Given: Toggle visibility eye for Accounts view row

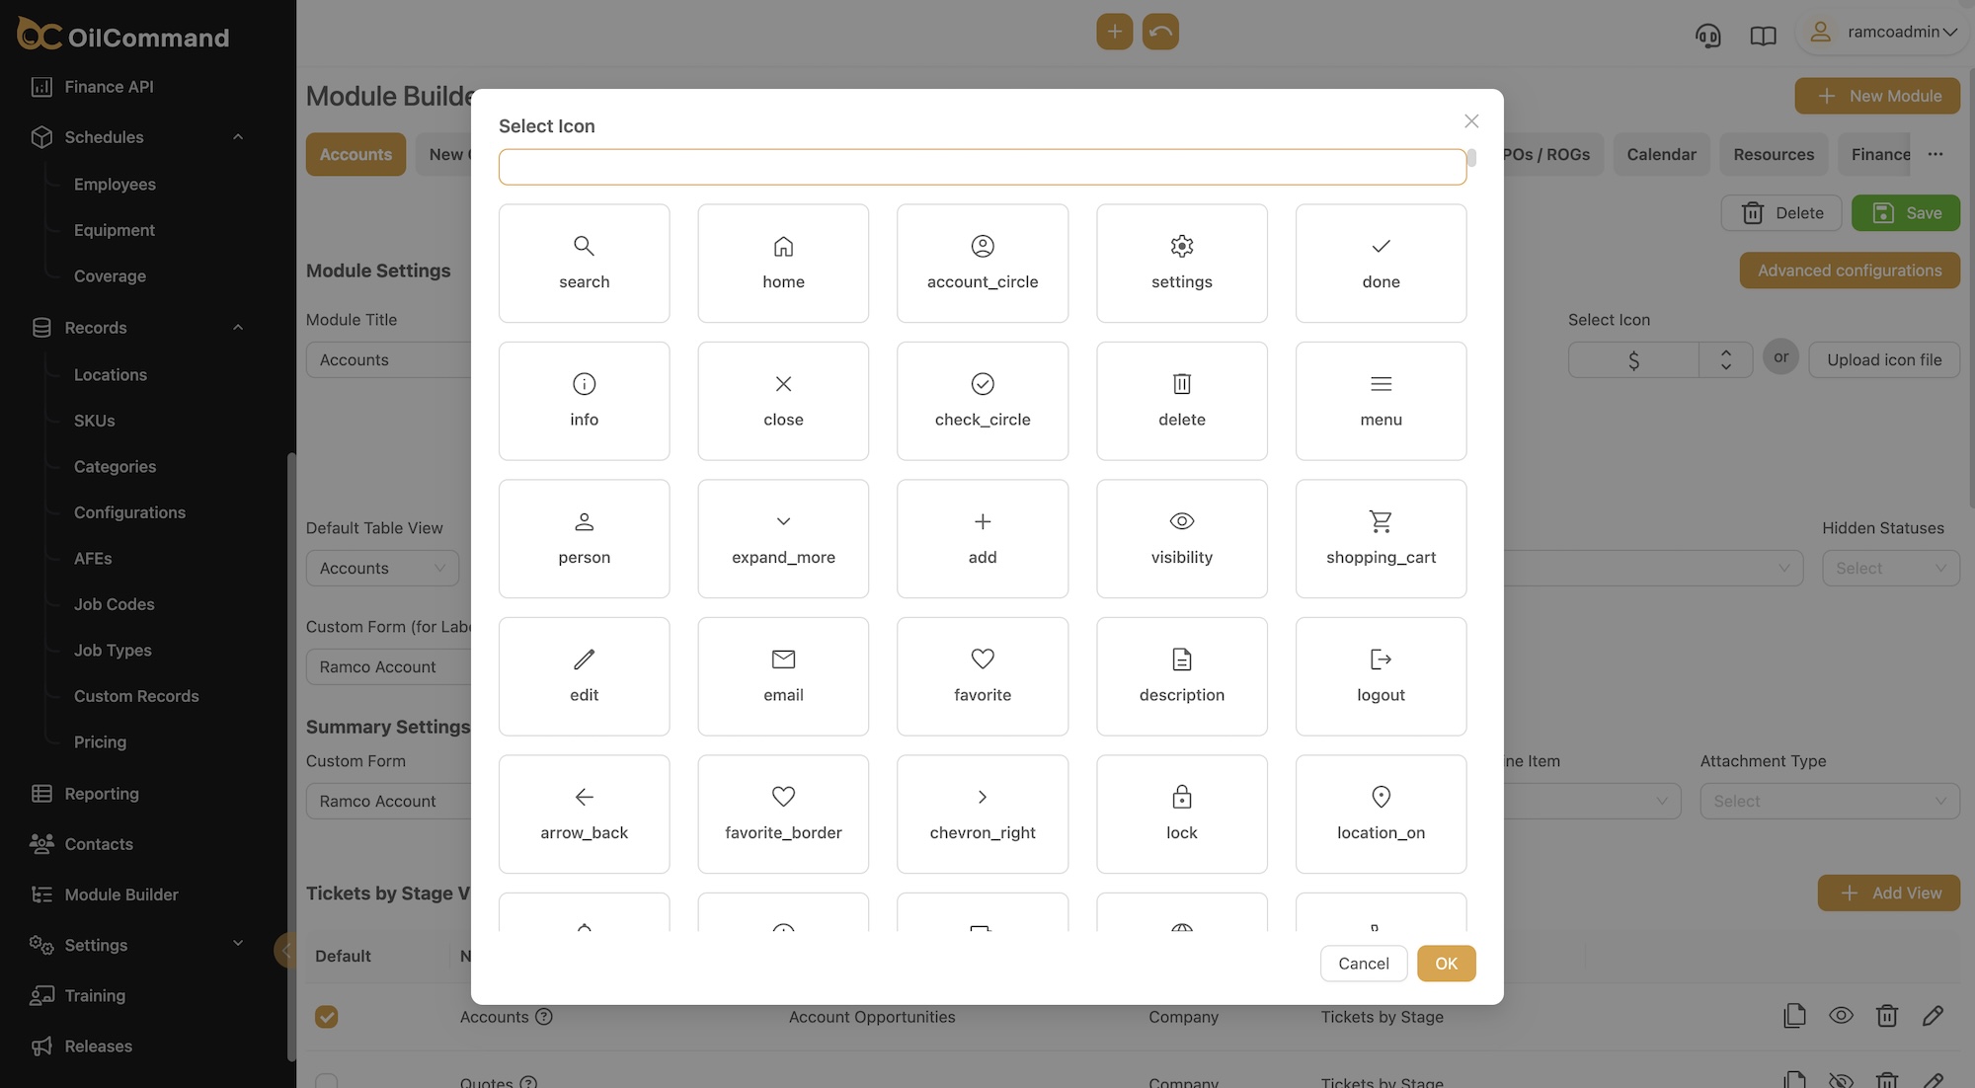Looking at the screenshot, I should point(1841,1015).
